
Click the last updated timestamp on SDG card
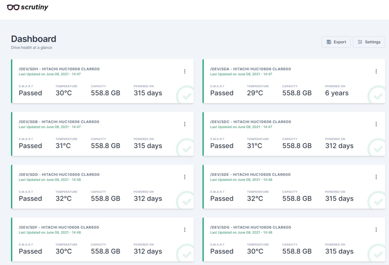point(241,233)
